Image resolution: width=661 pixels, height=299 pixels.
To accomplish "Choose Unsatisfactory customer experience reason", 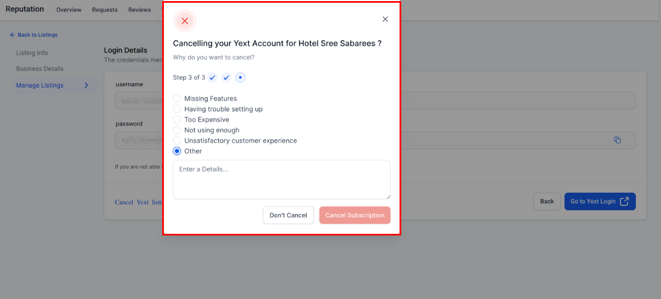I will (177, 141).
